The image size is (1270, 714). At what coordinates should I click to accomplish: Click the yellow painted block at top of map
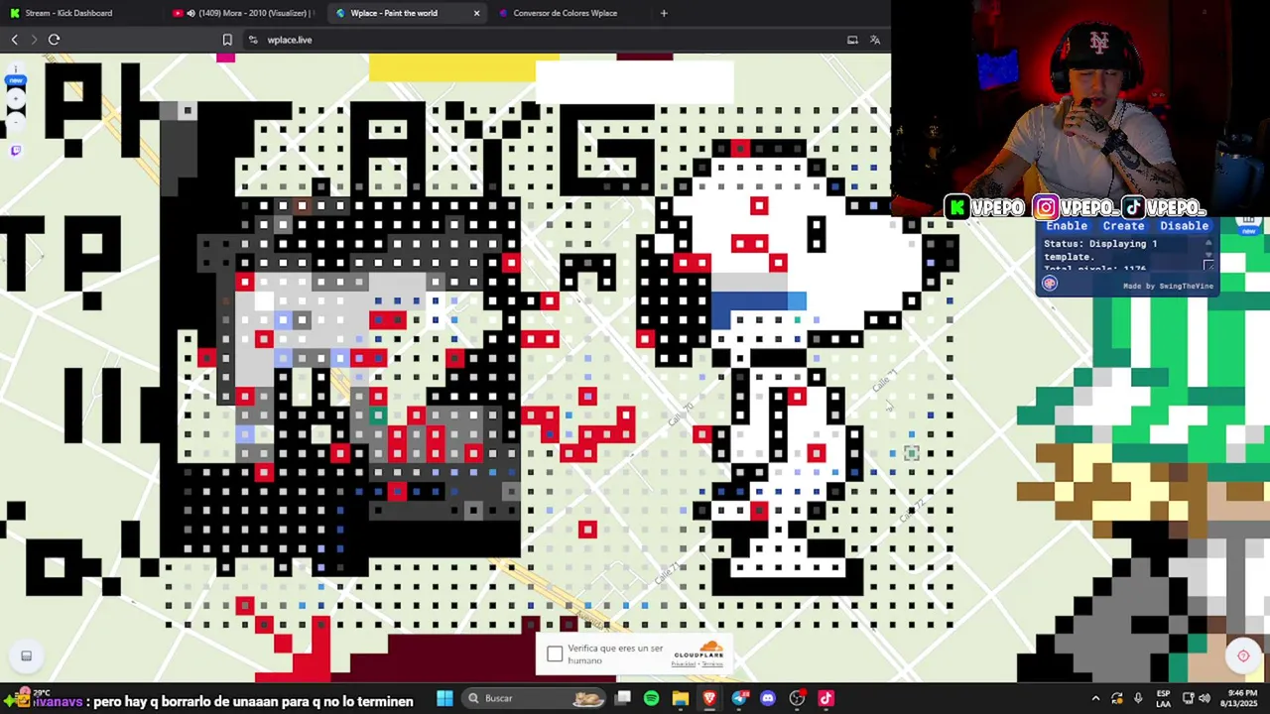451,68
